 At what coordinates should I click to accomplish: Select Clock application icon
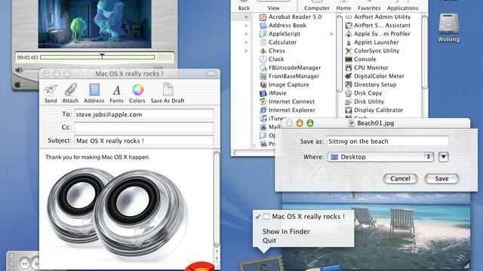(x=263, y=59)
